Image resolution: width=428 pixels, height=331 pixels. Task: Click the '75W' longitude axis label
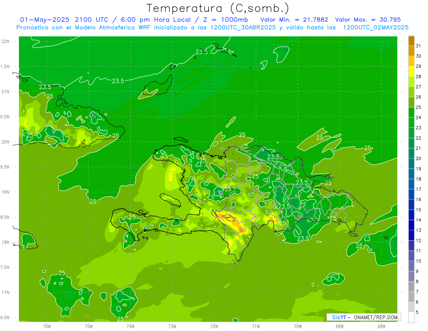coord(88,326)
